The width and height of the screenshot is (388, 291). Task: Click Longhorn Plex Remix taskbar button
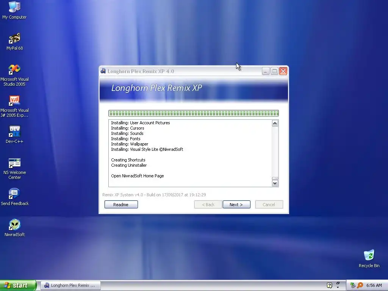70,285
